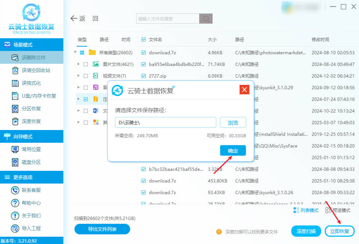
Task: Uncheck b7bc32baac421baf55de file checkbox
Action: click(x=143, y=169)
